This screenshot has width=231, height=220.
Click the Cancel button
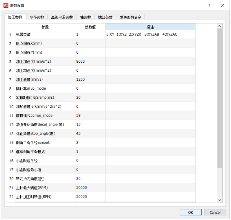[215, 212]
